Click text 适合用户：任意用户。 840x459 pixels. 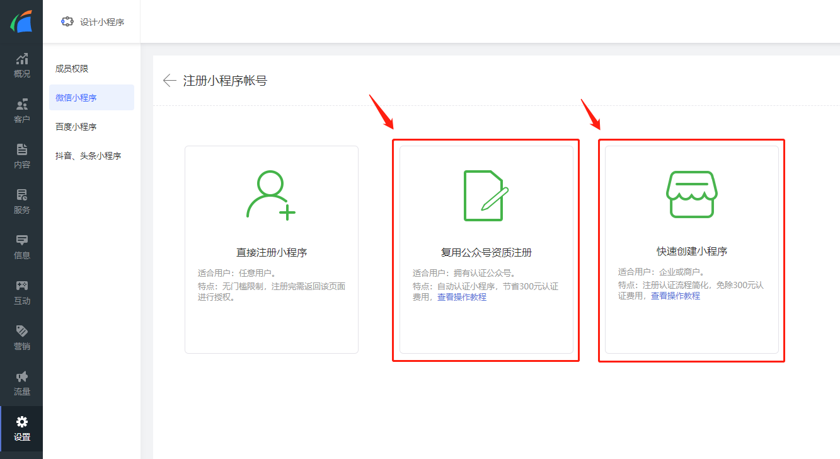click(x=238, y=274)
